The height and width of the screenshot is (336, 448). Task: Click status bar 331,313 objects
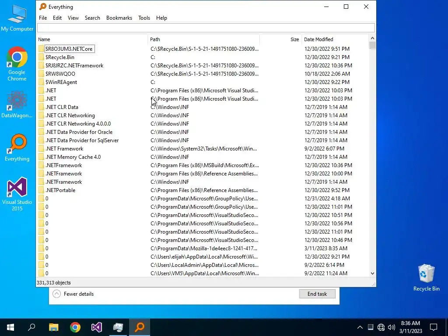pos(54,283)
